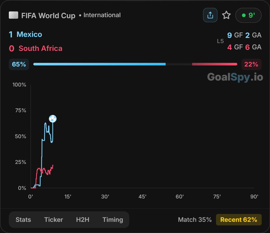Click the live 9' match time badge
This screenshot has height=233, width=270.
248,15
